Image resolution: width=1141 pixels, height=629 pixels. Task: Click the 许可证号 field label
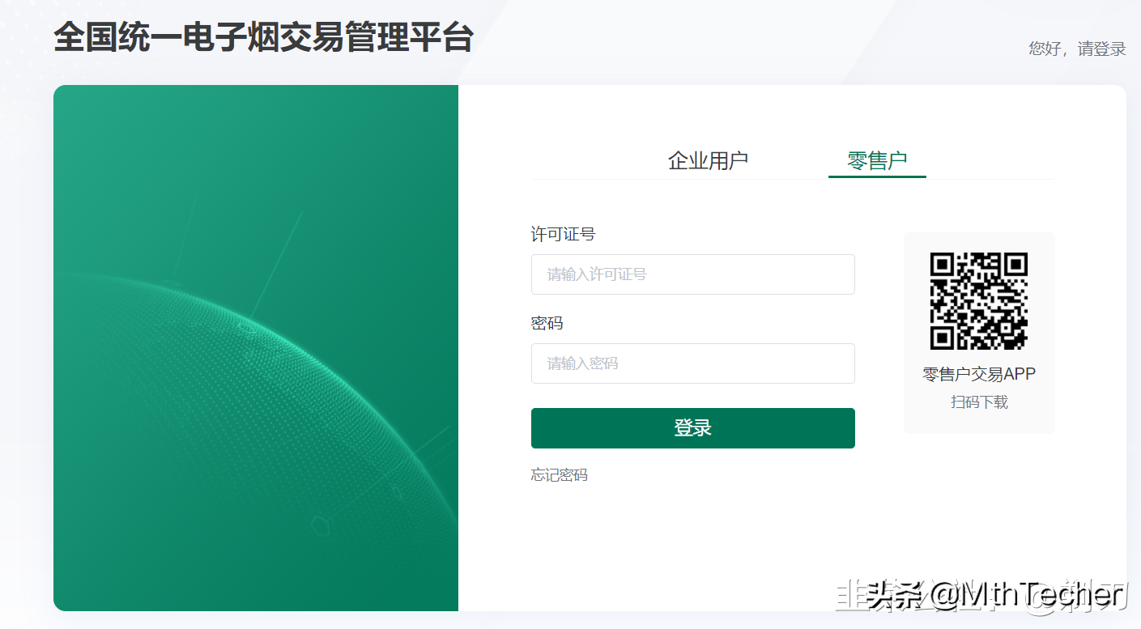click(563, 234)
